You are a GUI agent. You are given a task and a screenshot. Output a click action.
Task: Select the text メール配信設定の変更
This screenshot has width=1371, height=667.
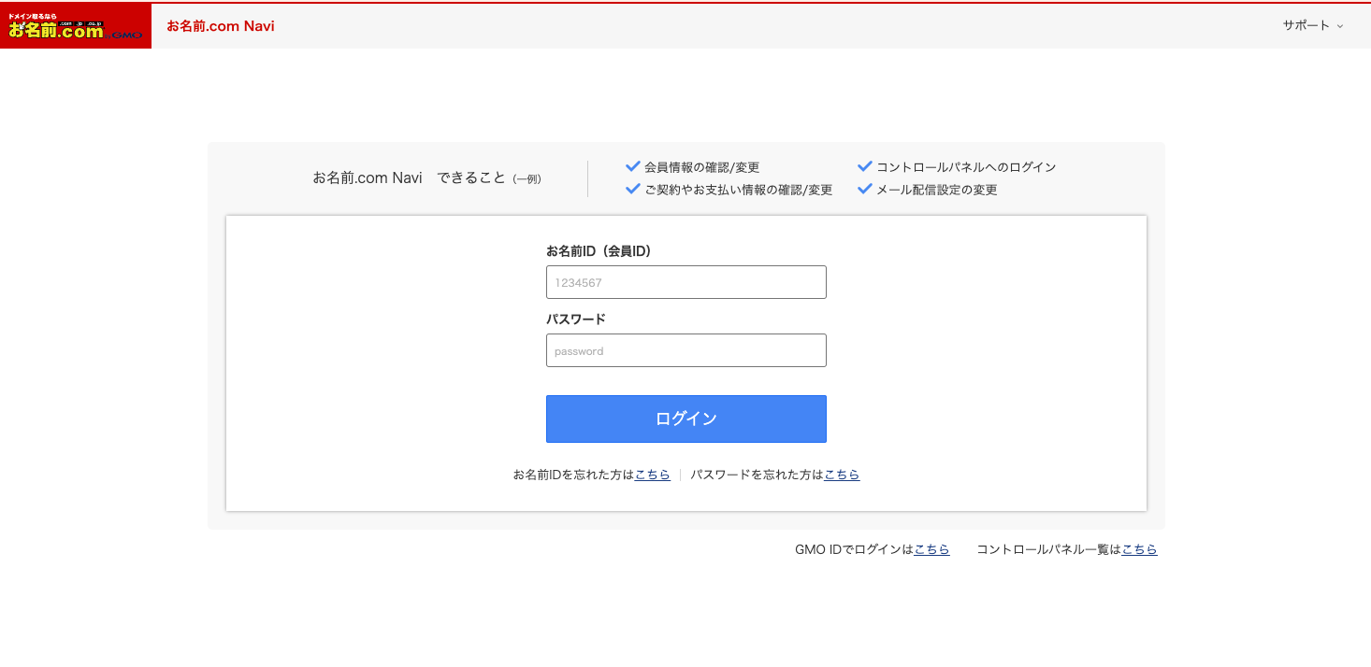(937, 190)
